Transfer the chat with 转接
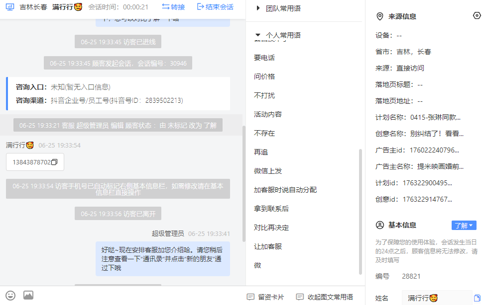 (173, 7)
